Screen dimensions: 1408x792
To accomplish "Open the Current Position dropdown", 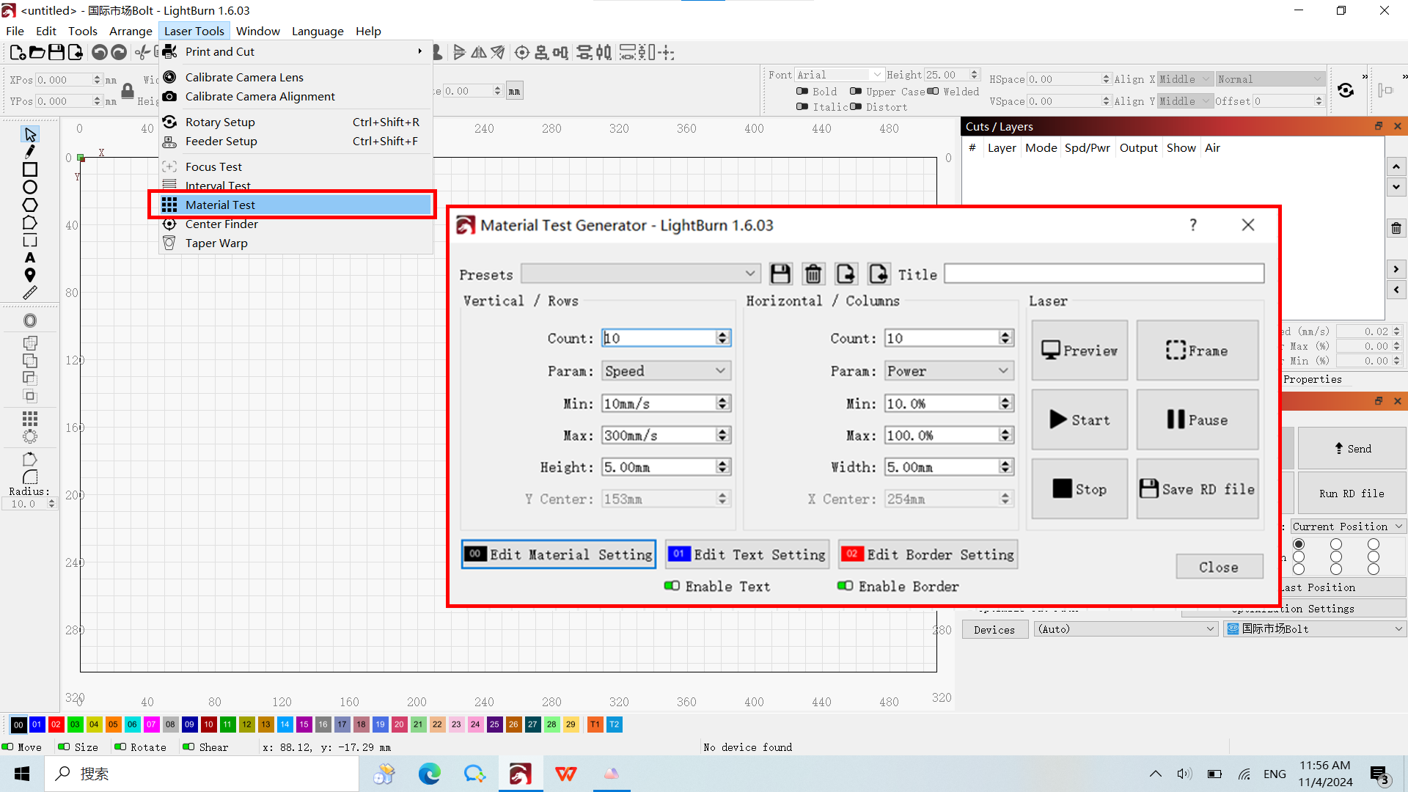I will [1348, 527].
